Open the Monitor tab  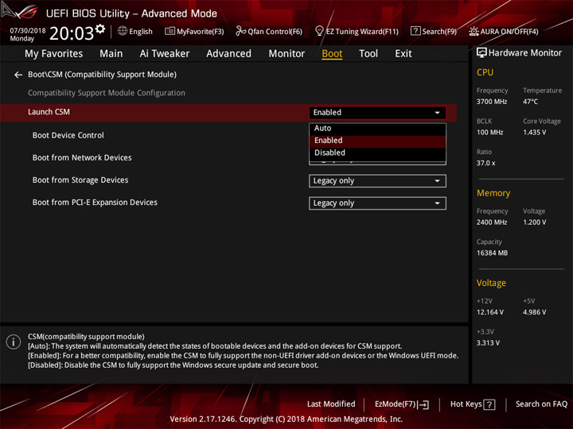[286, 54]
